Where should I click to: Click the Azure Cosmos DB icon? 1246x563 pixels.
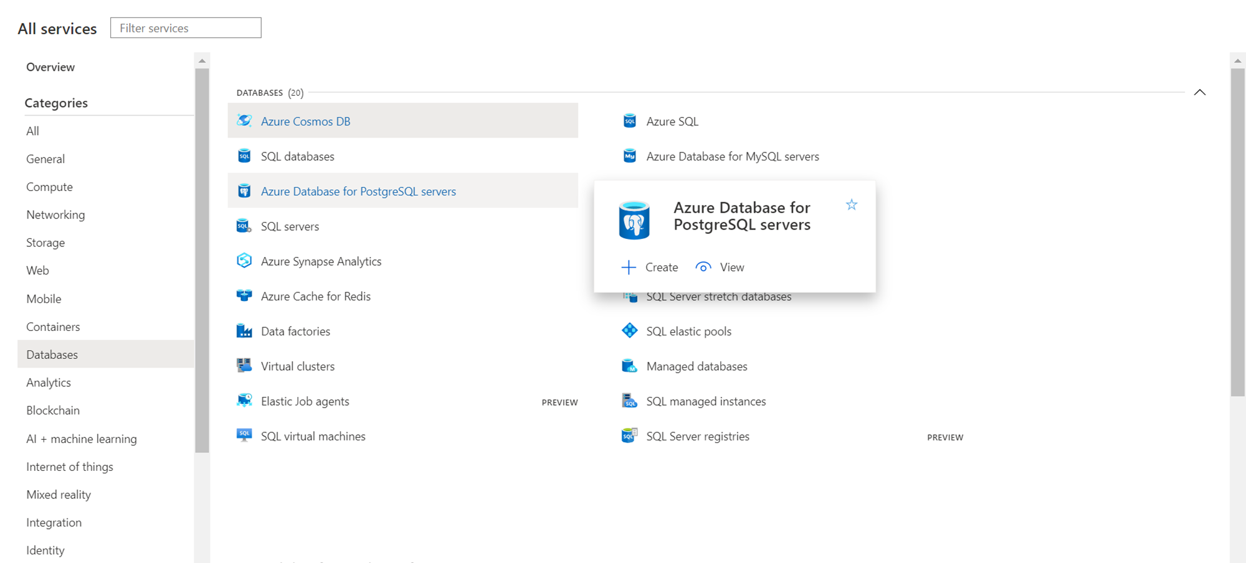[244, 121]
